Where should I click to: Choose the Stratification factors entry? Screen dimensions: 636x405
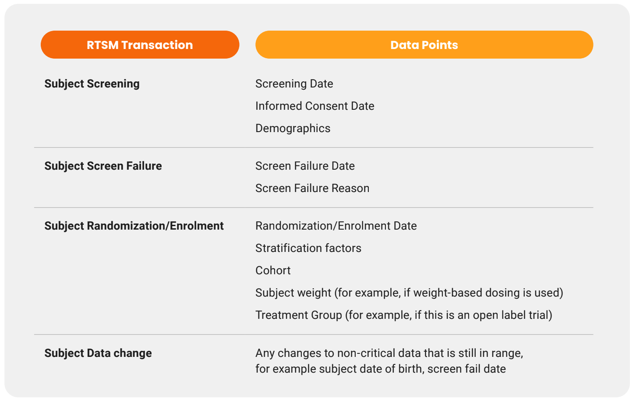(308, 248)
